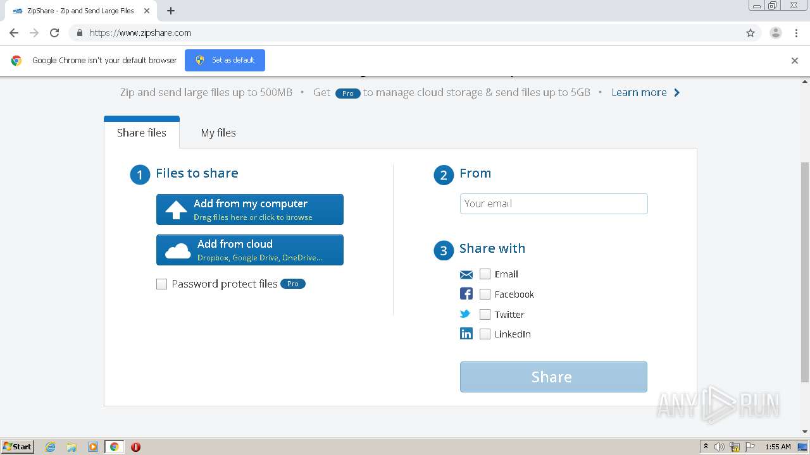Click the site padlock icon
The width and height of the screenshot is (810, 455).
[79, 33]
